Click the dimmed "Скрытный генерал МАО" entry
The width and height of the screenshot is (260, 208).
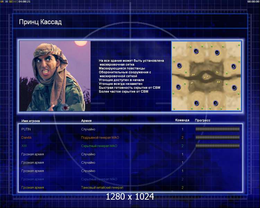pos(99,179)
